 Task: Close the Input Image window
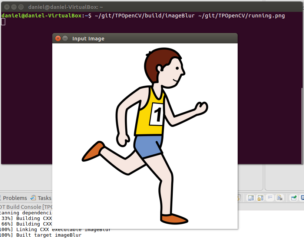[58, 39]
